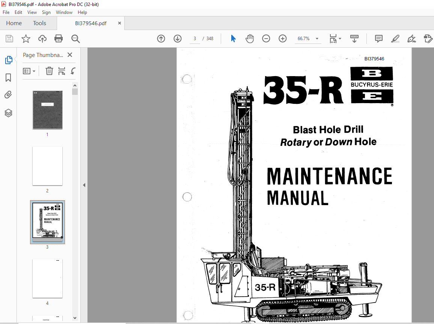Click the current page number field
434x324 pixels.
(195, 39)
